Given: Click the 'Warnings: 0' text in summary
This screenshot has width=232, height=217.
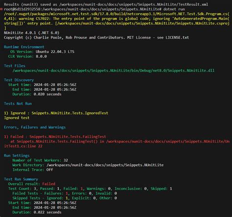Looking at the screenshot, I should click(x=99, y=189).
